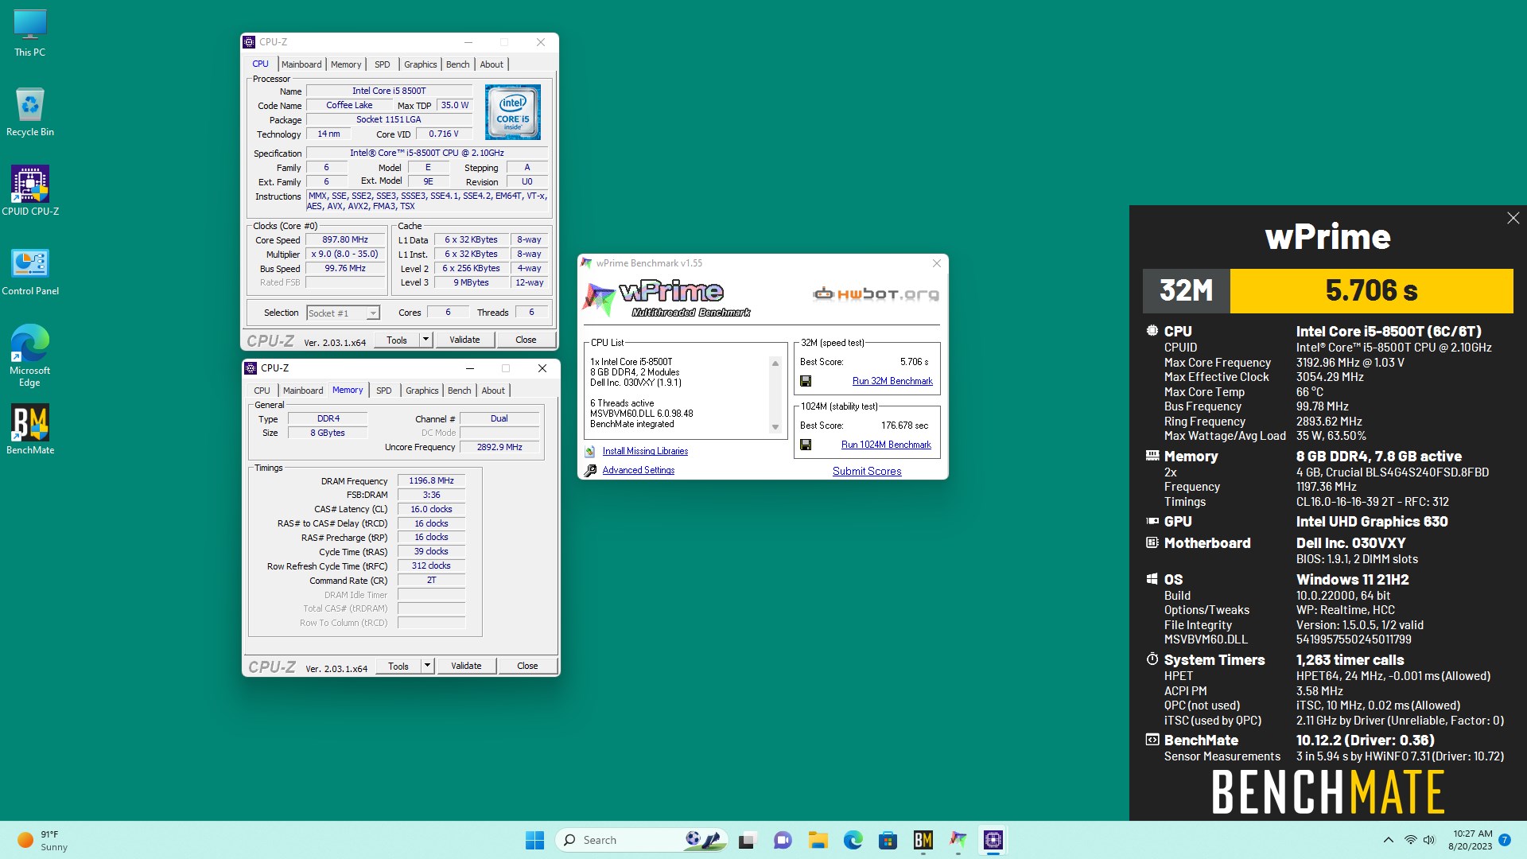Switch to CPU-Z taskbar icon

tap(993, 840)
